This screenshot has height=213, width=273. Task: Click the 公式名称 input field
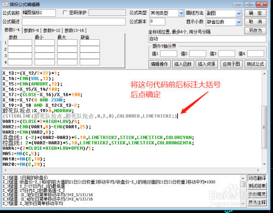coord(39,13)
